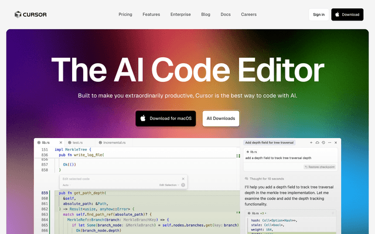Click Restore checkpoint in chat
Viewport: 375px width, 234px height.
(320, 167)
